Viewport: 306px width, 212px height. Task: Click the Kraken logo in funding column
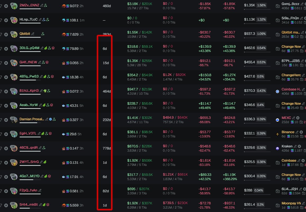click(x=277, y=148)
